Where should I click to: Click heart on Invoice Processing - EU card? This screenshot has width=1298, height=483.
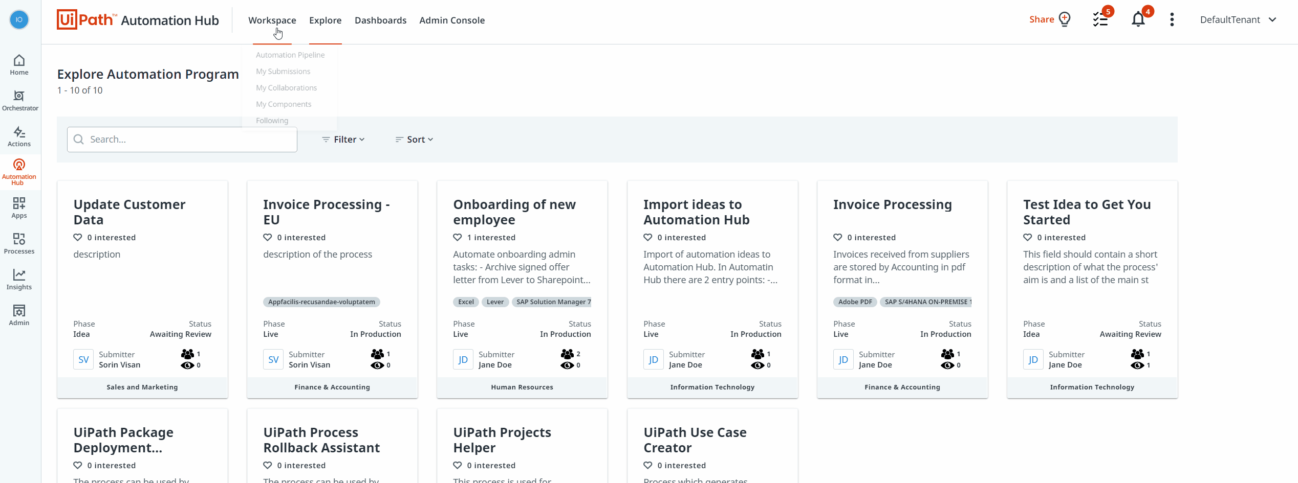(268, 237)
